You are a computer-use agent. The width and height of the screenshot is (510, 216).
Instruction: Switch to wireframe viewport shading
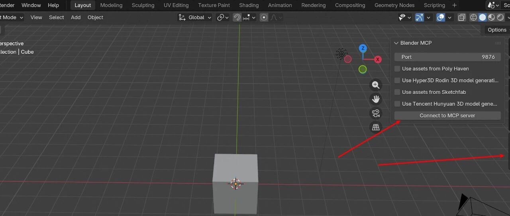474,18
